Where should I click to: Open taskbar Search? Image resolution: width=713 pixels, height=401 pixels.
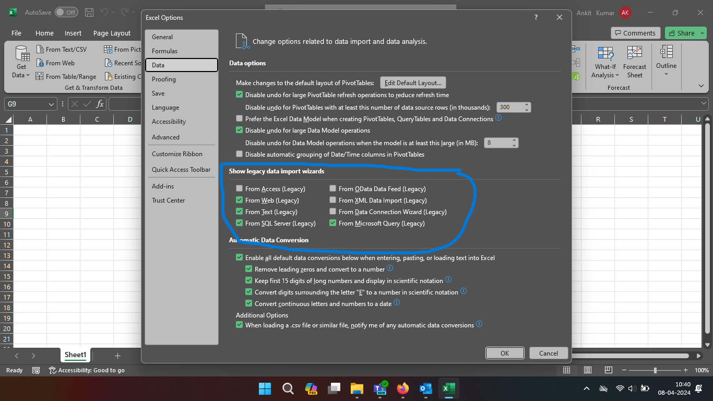[x=288, y=388]
